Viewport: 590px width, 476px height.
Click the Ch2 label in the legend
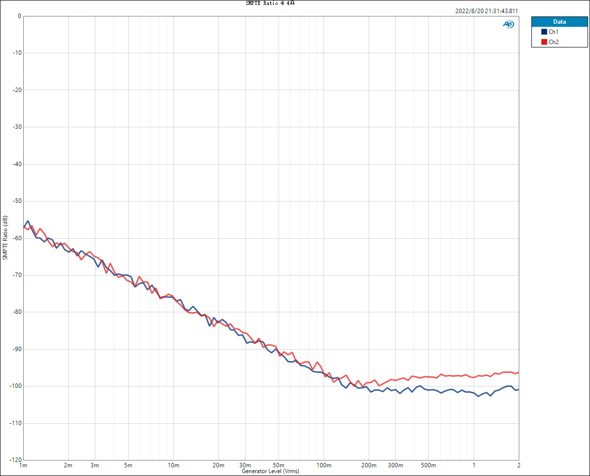554,42
